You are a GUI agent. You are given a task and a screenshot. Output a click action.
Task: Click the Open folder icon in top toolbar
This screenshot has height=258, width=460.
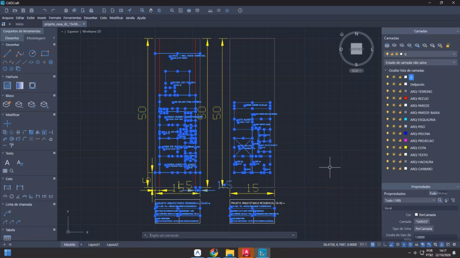(x=15, y=11)
